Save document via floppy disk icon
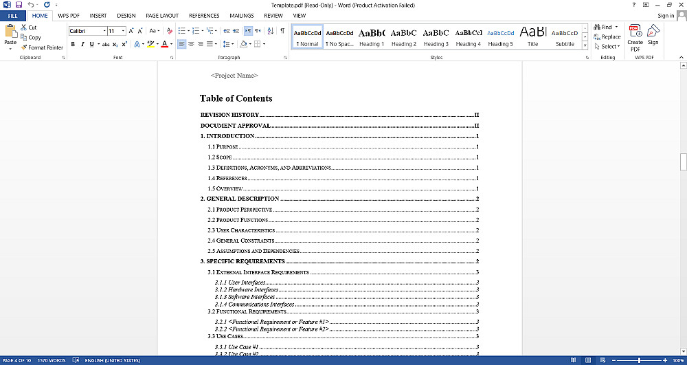This screenshot has height=365, width=687. click(19, 5)
